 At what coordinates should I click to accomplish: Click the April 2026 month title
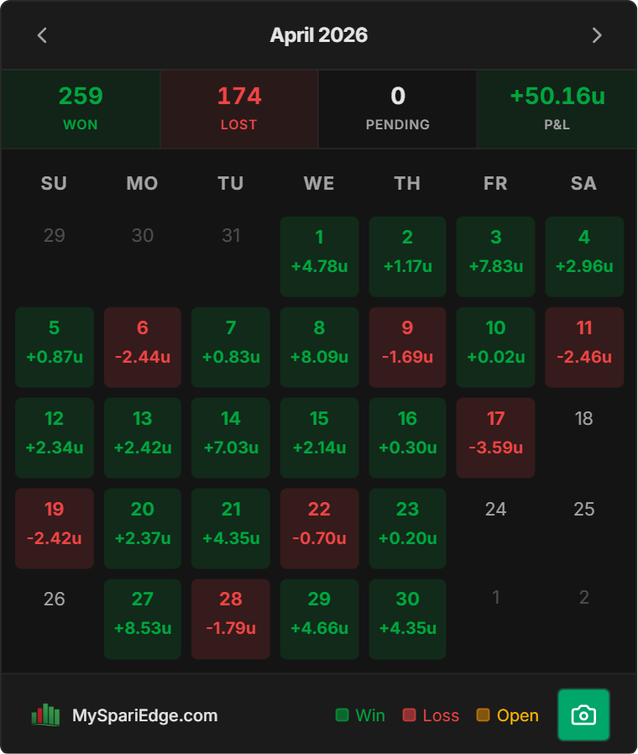(x=319, y=35)
